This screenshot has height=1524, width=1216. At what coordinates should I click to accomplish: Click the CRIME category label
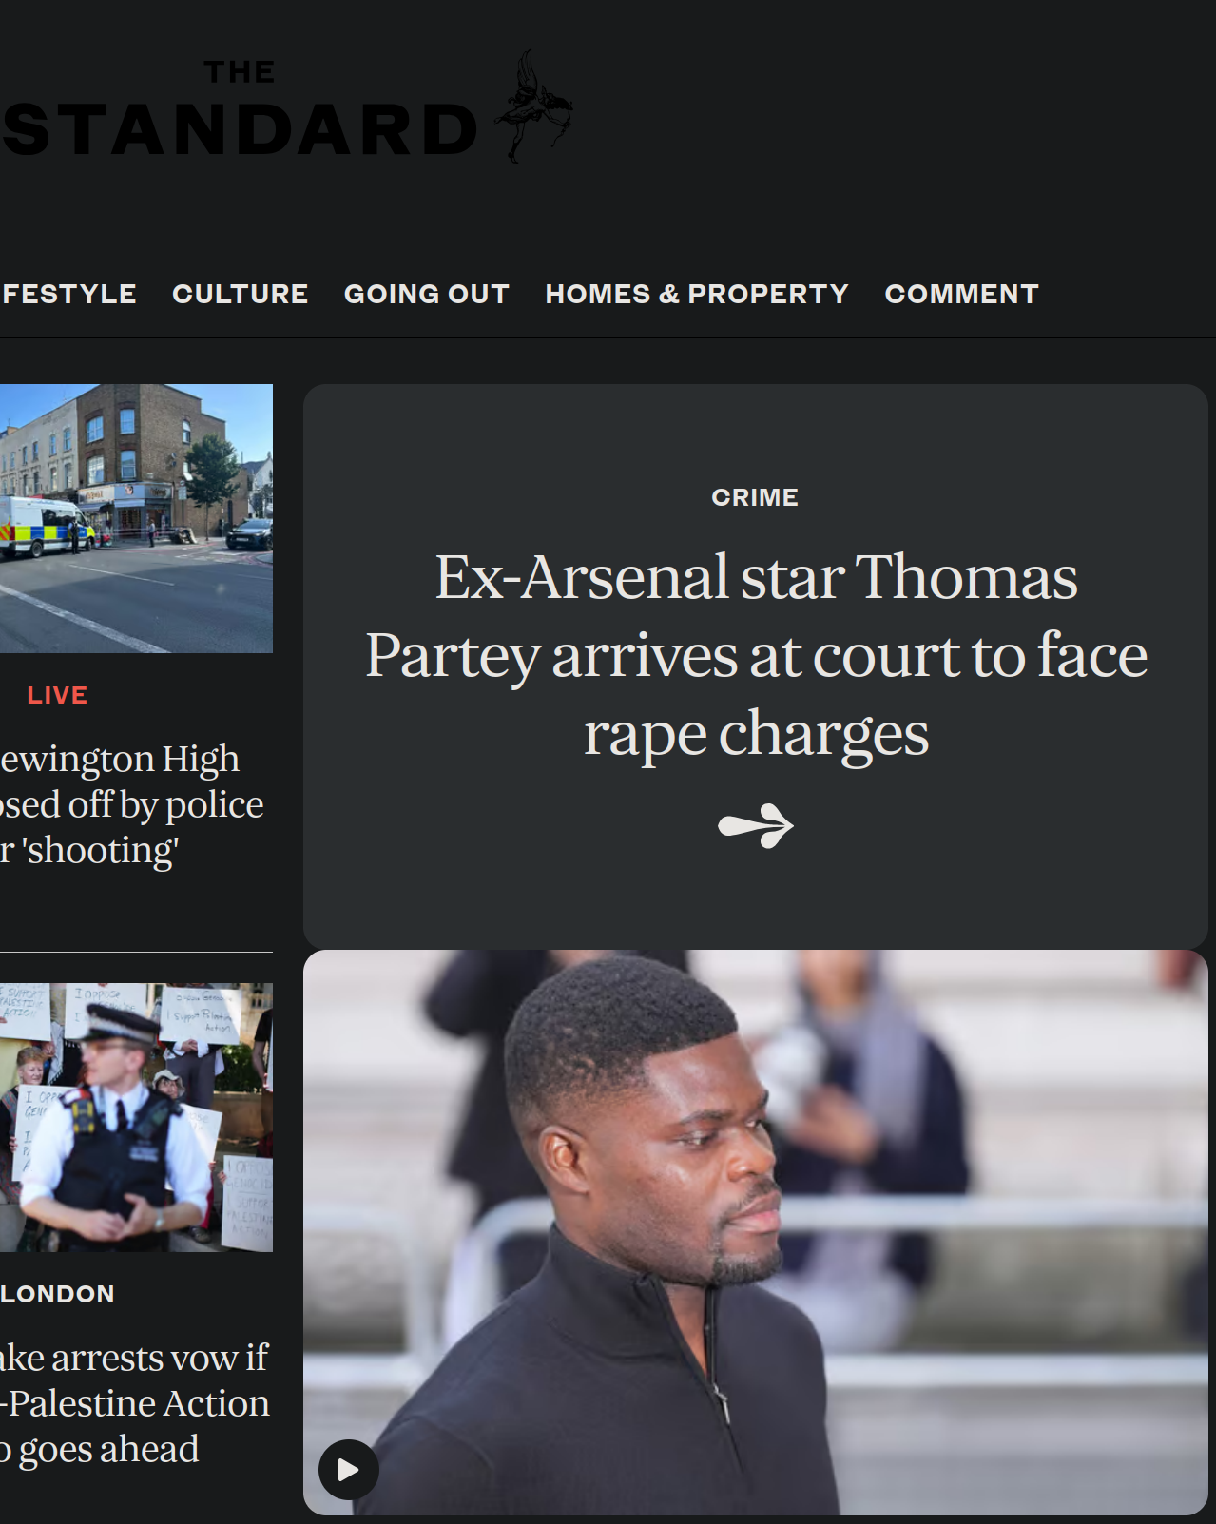(755, 497)
